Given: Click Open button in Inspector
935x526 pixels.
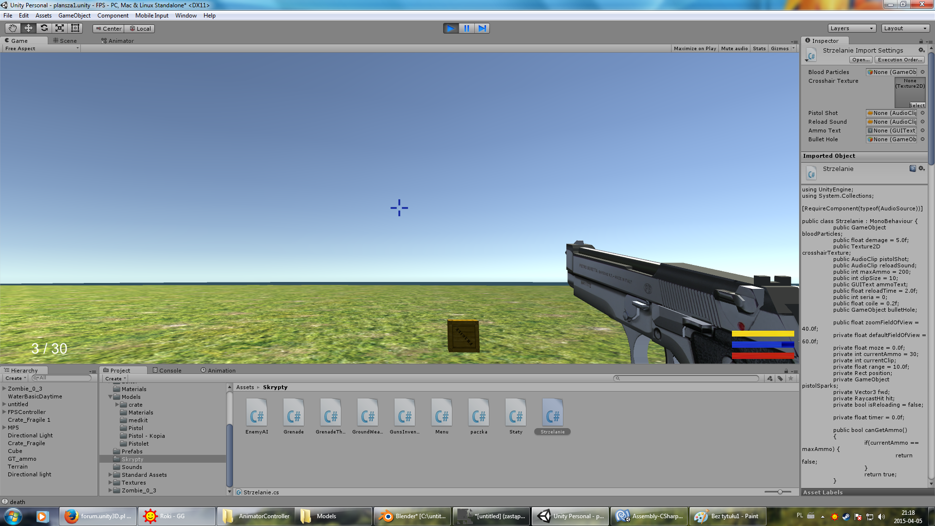Looking at the screenshot, I should pos(860,60).
